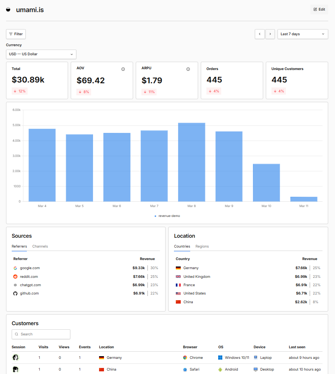Click the info icon on the AOV card
The image size is (335, 374).
(x=123, y=69)
